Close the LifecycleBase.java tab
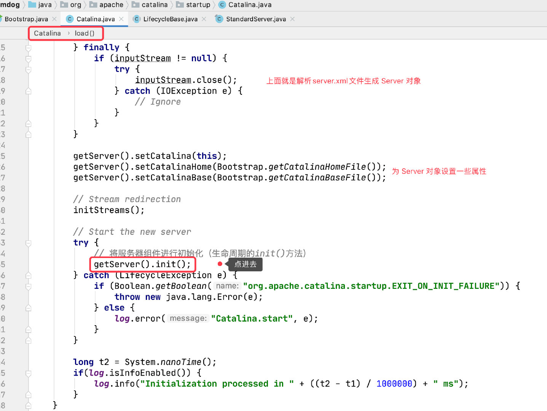The width and height of the screenshot is (547, 411). (204, 19)
